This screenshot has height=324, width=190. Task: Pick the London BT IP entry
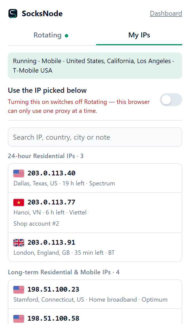[x=95, y=247]
